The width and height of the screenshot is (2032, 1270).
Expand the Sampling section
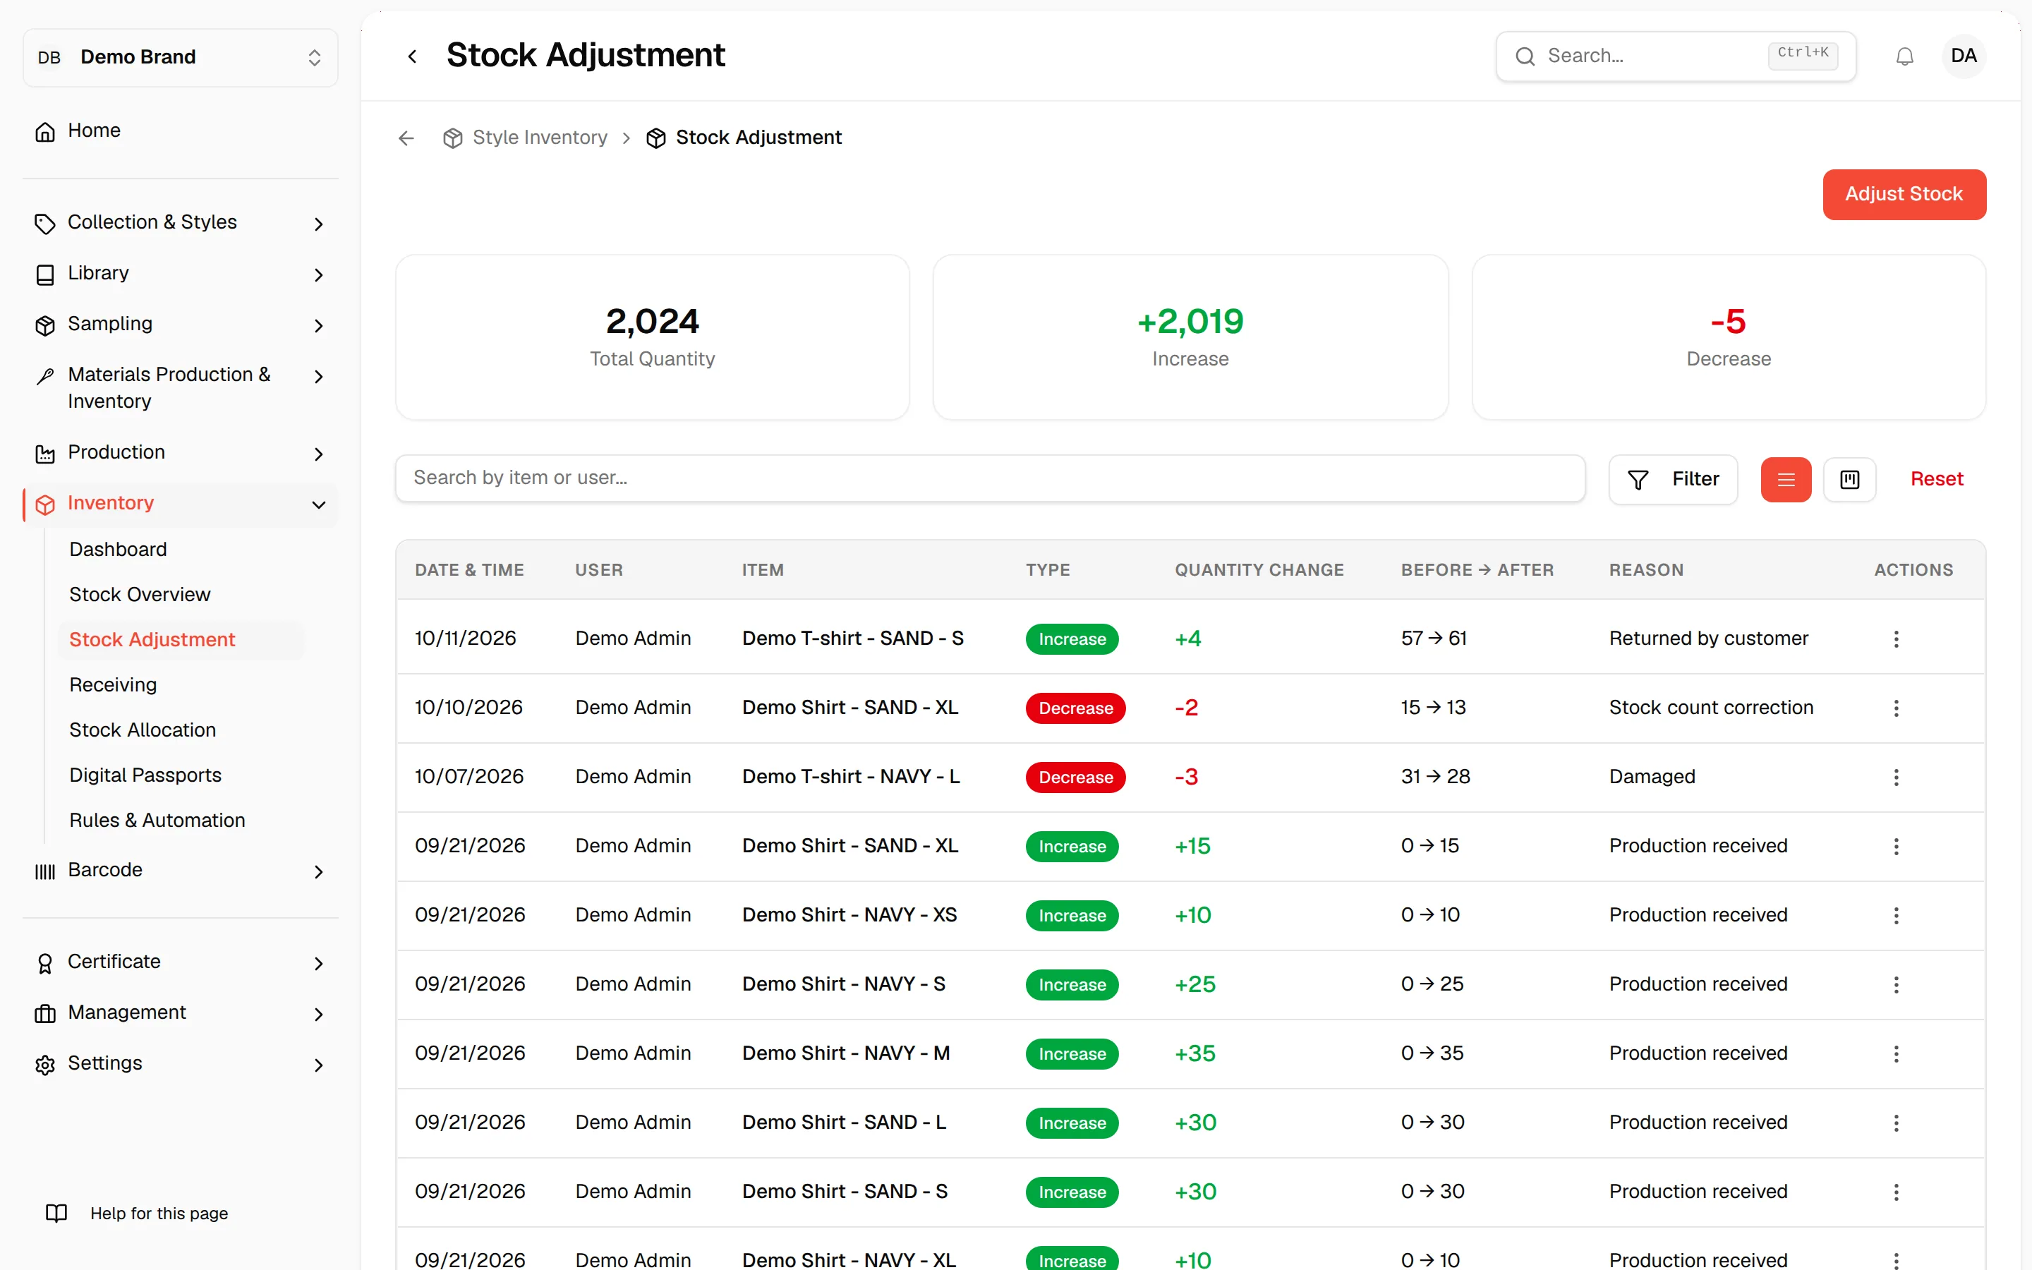[181, 325]
